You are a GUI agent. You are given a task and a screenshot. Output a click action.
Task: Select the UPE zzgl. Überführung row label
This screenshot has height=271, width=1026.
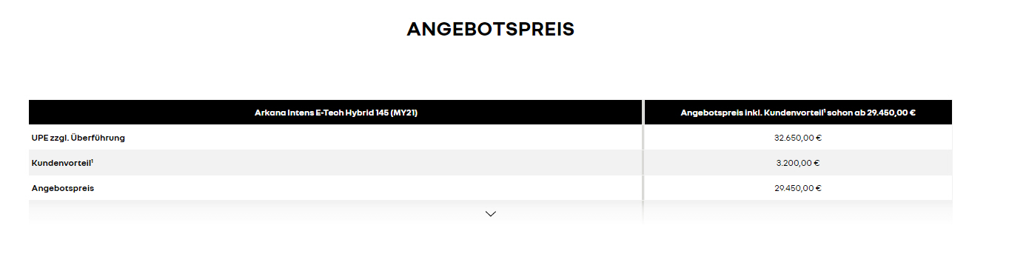[x=78, y=138]
